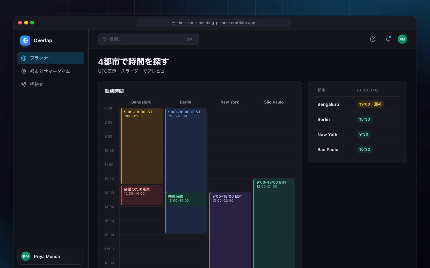
Task: Click the search magnifier icon
Action: click(104, 39)
